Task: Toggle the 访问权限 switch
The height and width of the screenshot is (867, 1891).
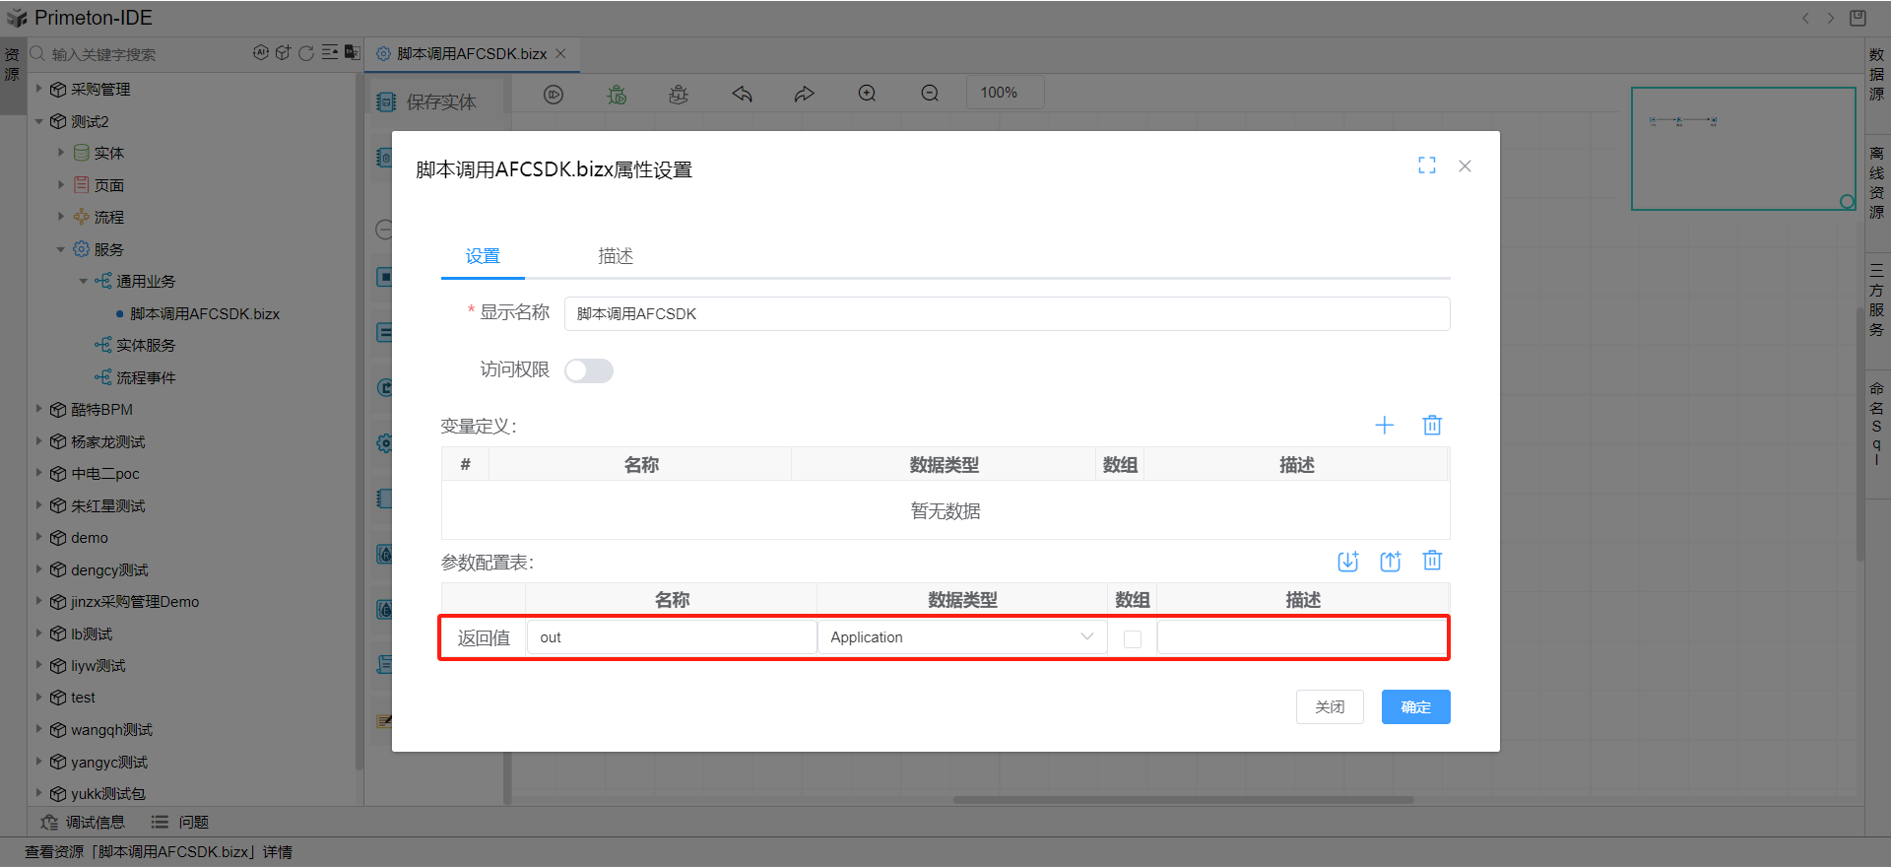Action: pyautogui.click(x=589, y=370)
